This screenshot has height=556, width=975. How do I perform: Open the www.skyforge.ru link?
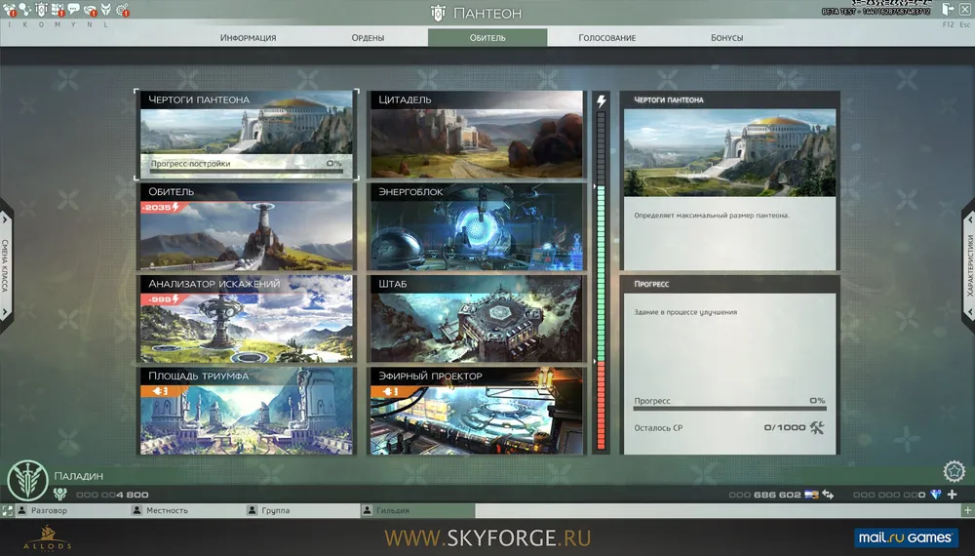(x=487, y=537)
